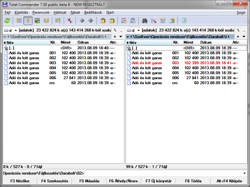250x187 pixels.
Task: Sort right panel by Dátum column
Action: [x=216, y=42]
